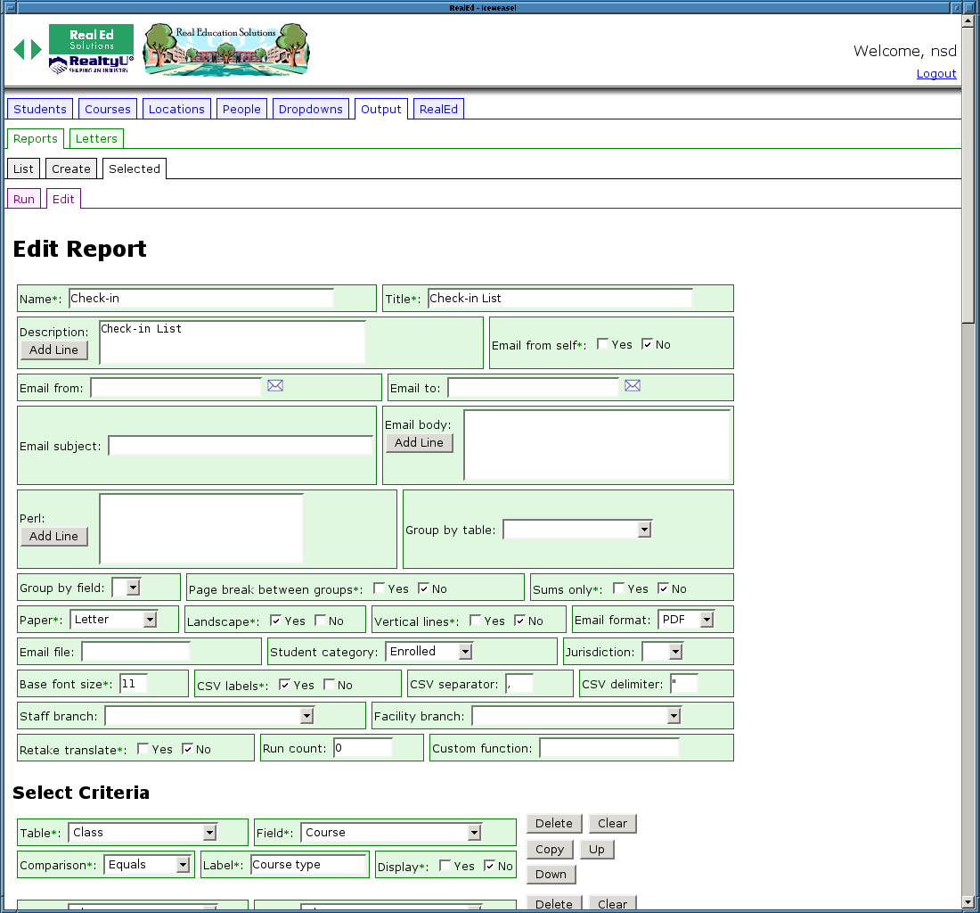Image resolution: width=980 pixels, height=913 pixels.
Task: Click the envelope icon beside Email to
Action: click(633, 386)
